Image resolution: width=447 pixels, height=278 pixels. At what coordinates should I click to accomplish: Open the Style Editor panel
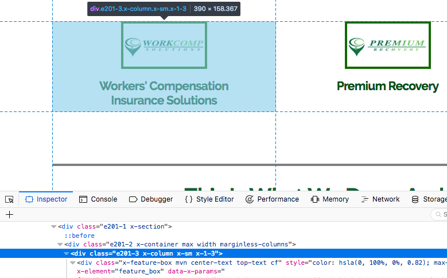click(209, 199)
